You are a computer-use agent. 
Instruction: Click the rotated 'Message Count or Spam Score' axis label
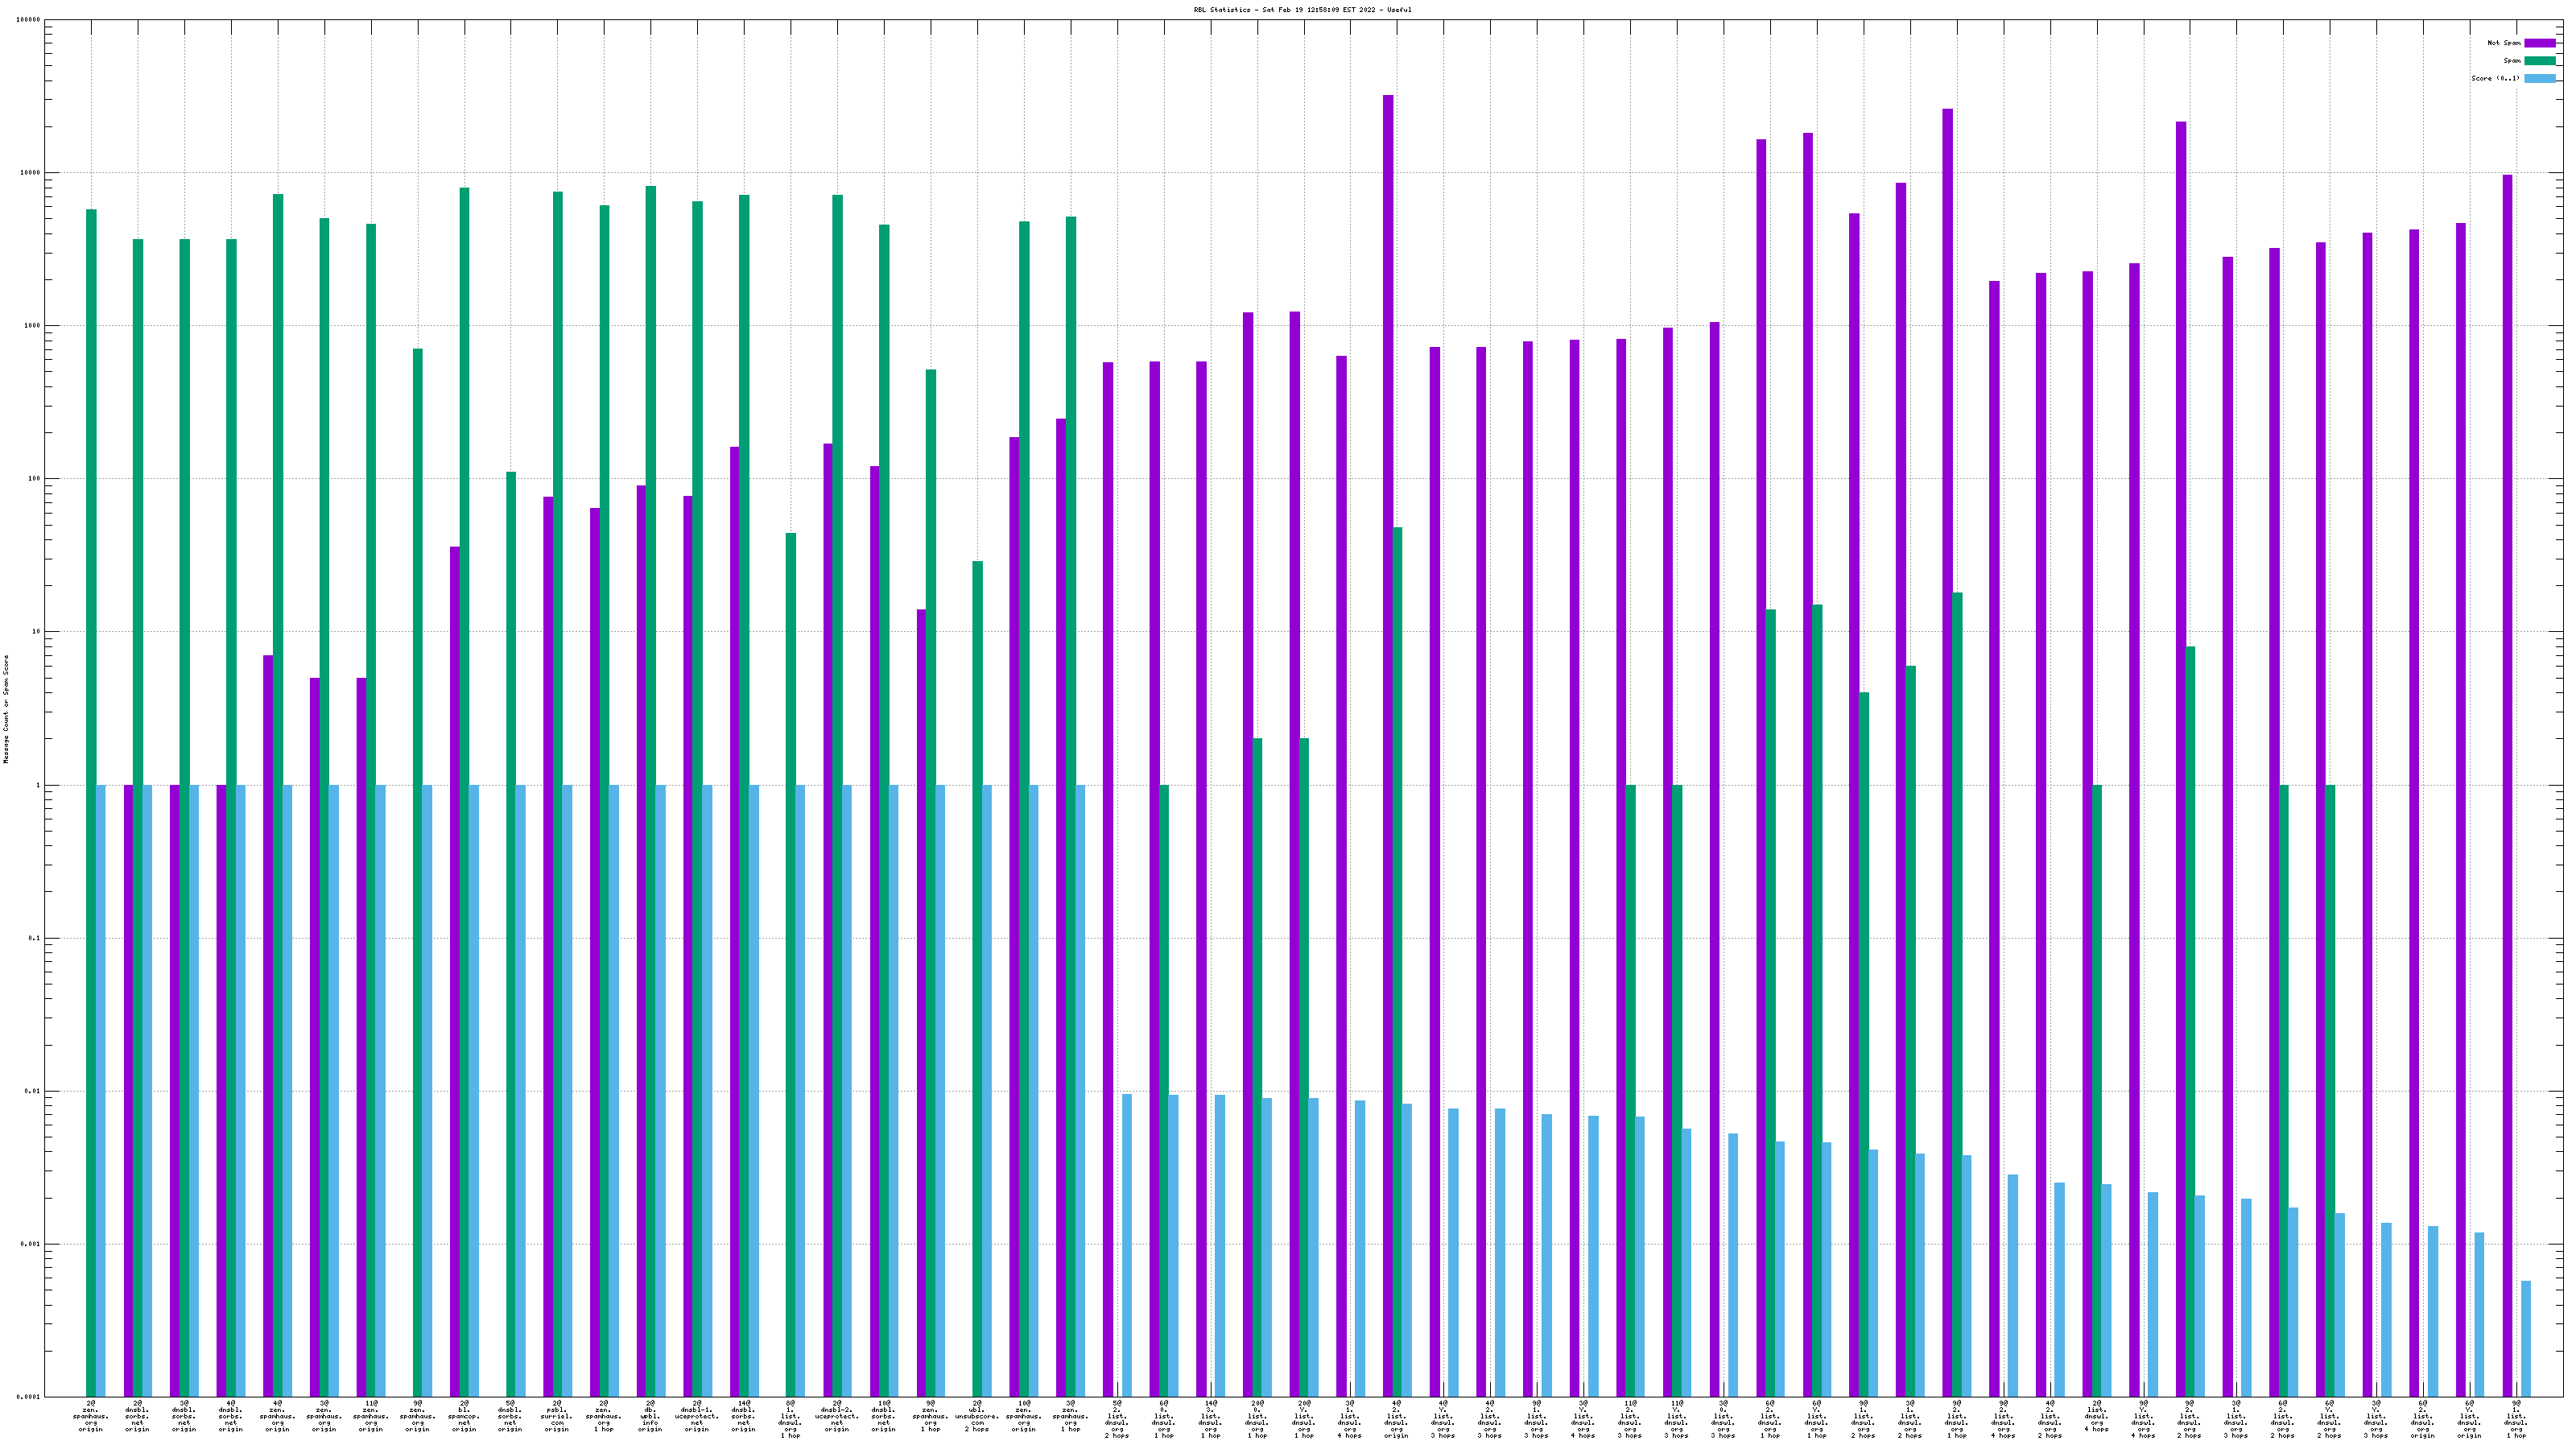[6, 709]
